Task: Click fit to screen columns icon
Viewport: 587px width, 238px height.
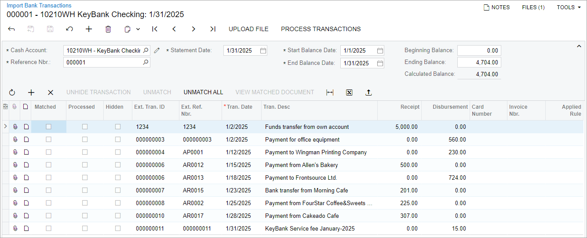Action: coord(330,92)
